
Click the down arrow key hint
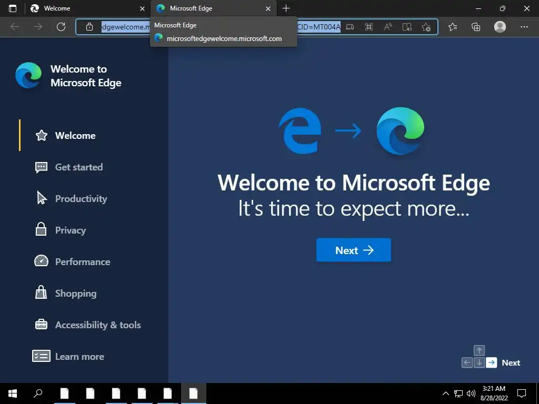click(479, 362)
